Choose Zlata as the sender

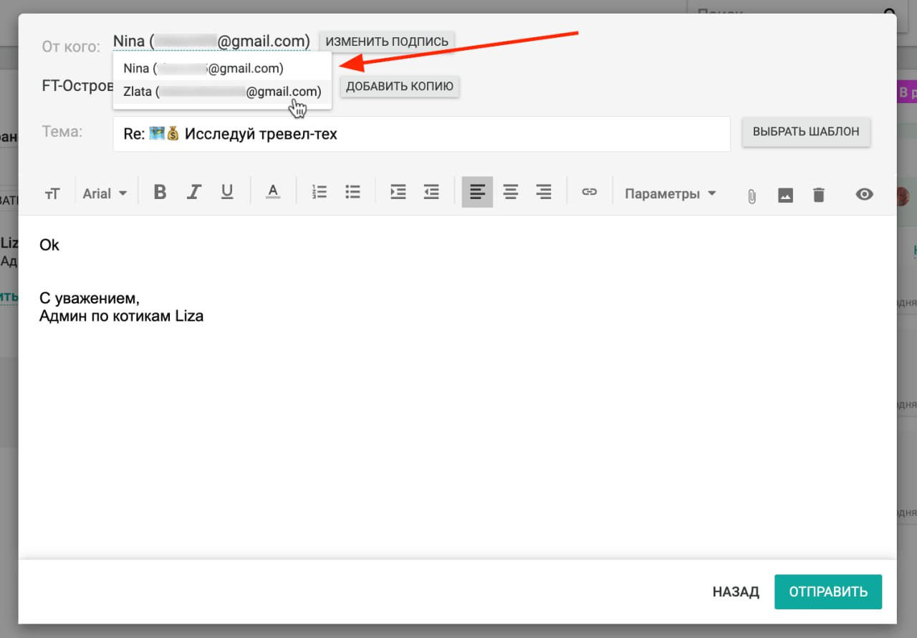pos(222,92)
